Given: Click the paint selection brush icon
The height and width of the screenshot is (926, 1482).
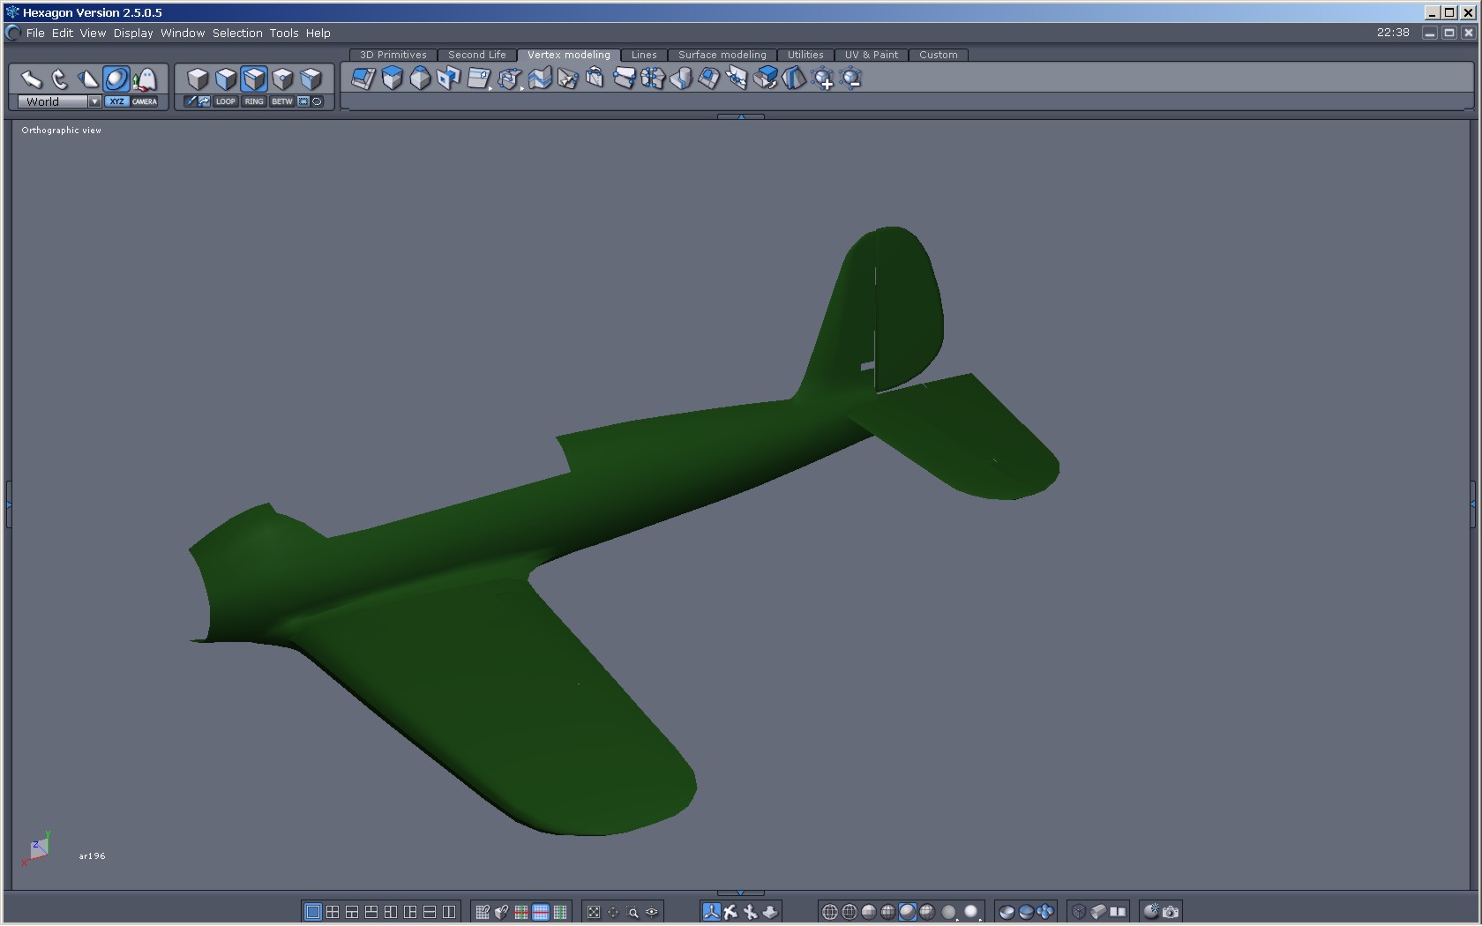Looking at the screenshot, I should click(x=191, y=101).
